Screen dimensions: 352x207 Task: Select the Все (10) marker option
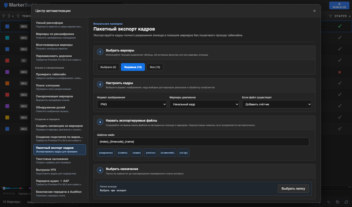(x=155, y=67)
